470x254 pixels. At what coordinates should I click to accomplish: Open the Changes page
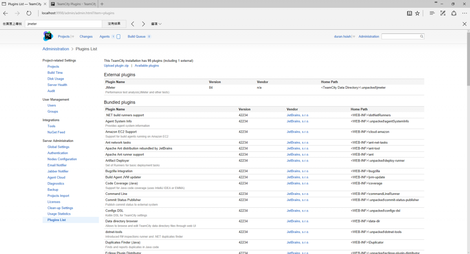[x=86, y=37]
